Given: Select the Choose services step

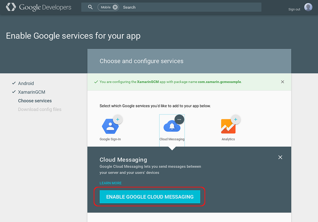Looking at the screenshot, I should (x=35, y=100).
